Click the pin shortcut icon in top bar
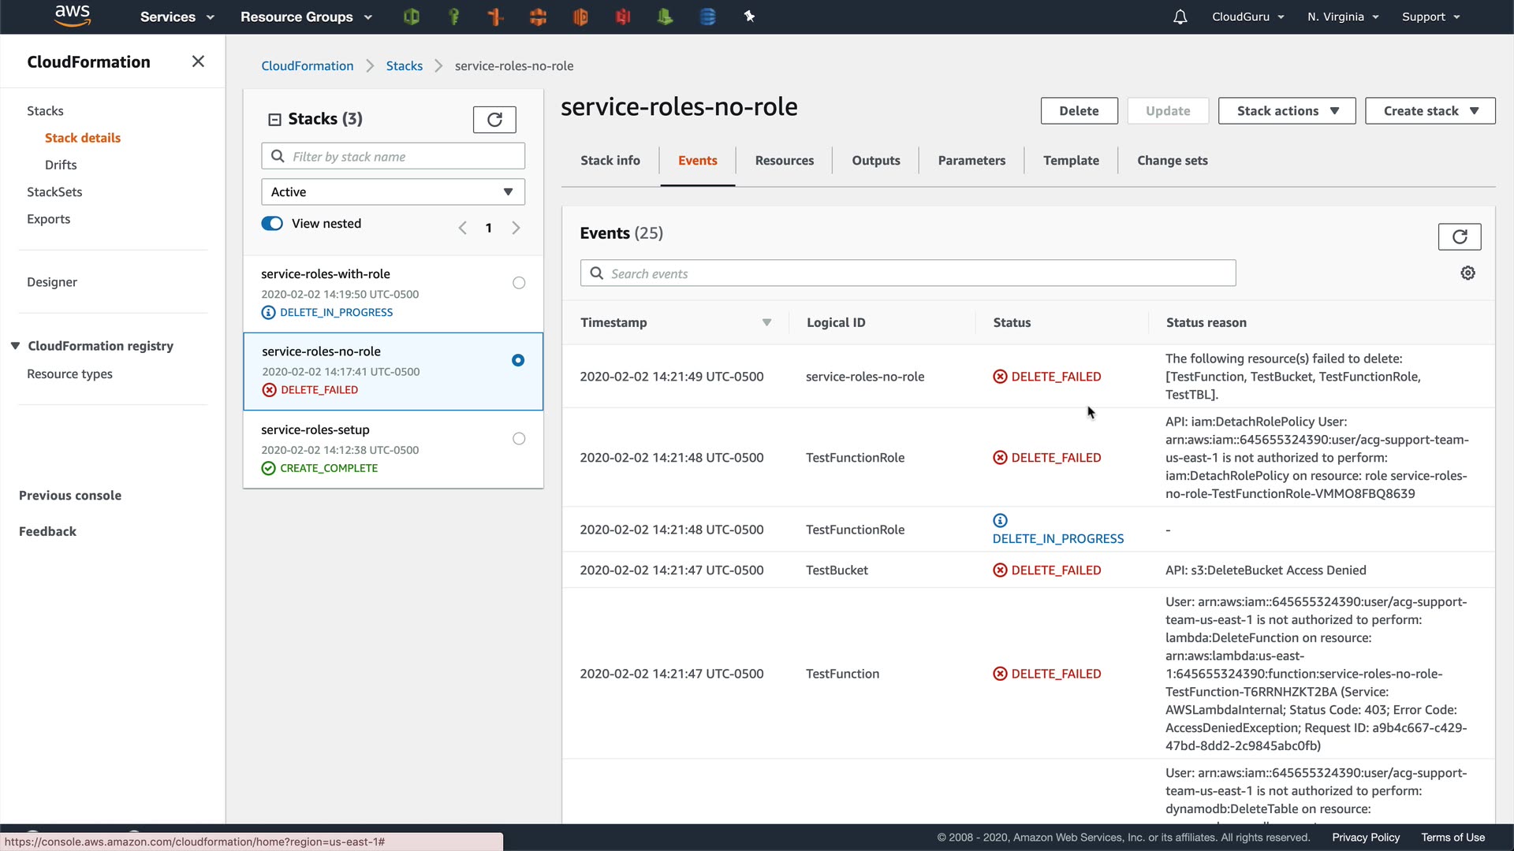1514x851 pixels. tap(749, 17)
